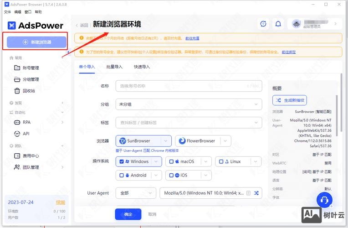Click the 回收站 trash can icon
Screen dimensions: 348x228
pos(17,91)
